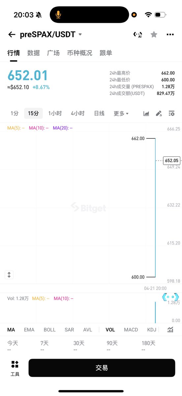Open the 工具 tools grid icon

[15, 368]
